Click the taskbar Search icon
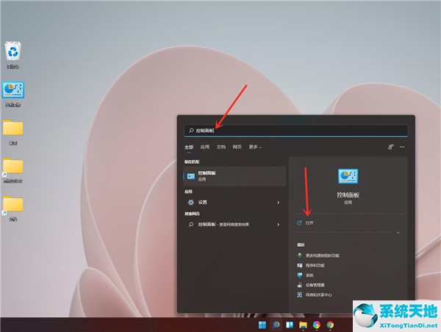This screenshot has height=332, width=441. point(276,325)
